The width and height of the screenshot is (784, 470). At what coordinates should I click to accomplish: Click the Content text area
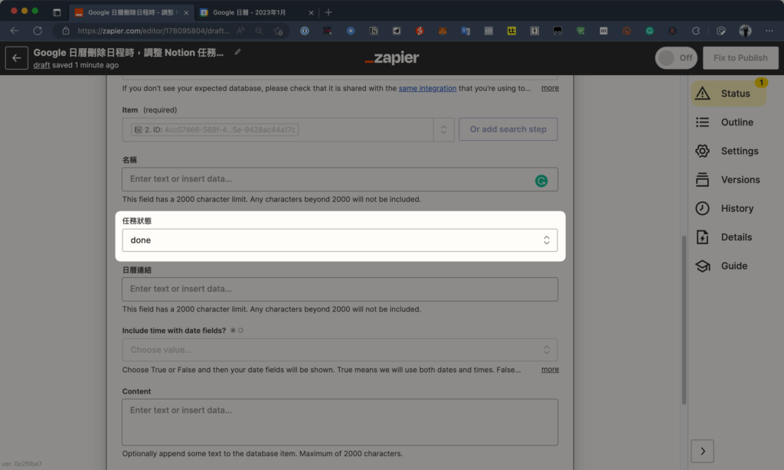tap(340, 422)
